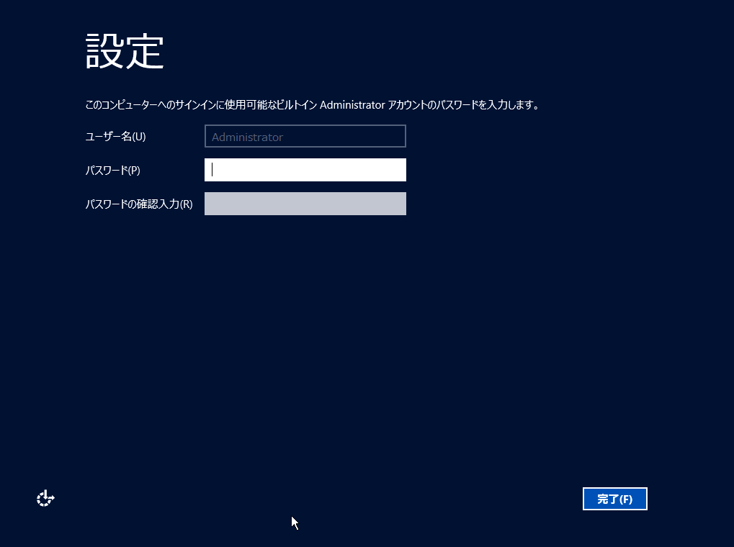This screenshot has width=734, height=547.
Task: Click the パスワード(P) label text
Action: (113, 171)
